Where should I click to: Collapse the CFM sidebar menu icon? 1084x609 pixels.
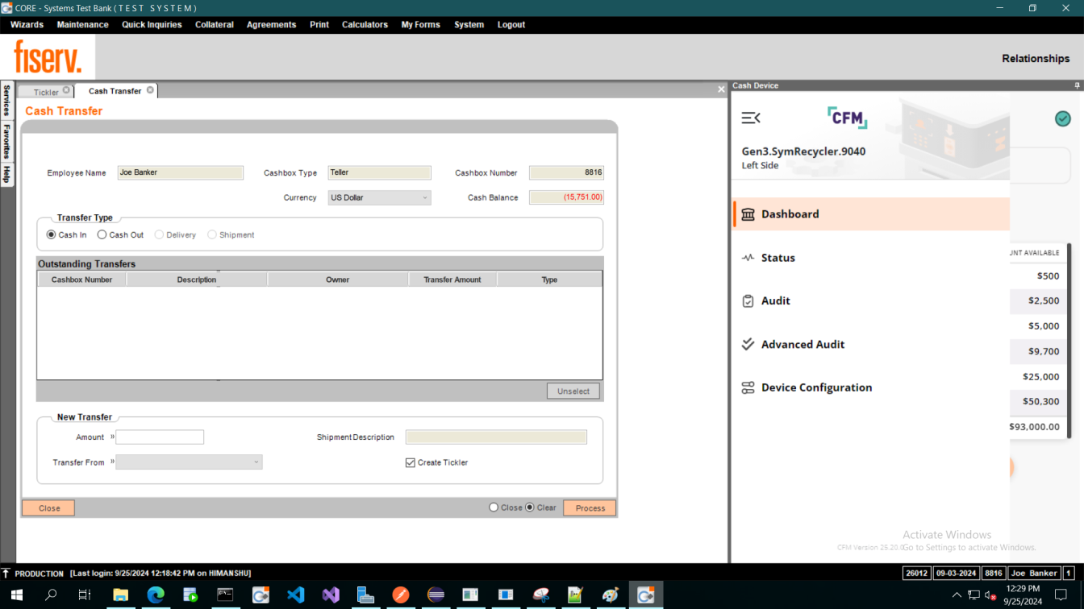tap(750, 118)
